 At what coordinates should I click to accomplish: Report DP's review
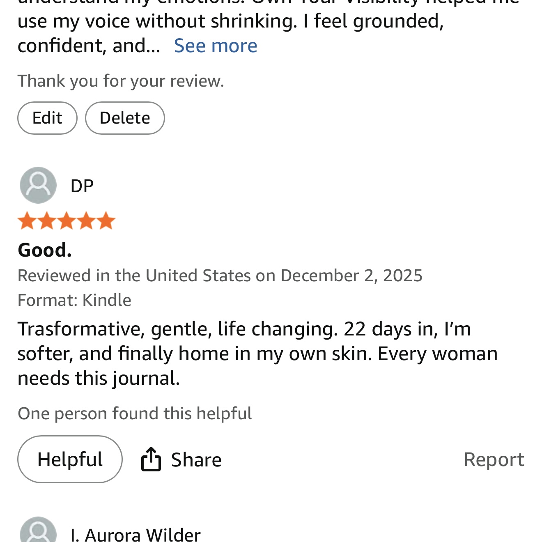[x=494, y=459]
